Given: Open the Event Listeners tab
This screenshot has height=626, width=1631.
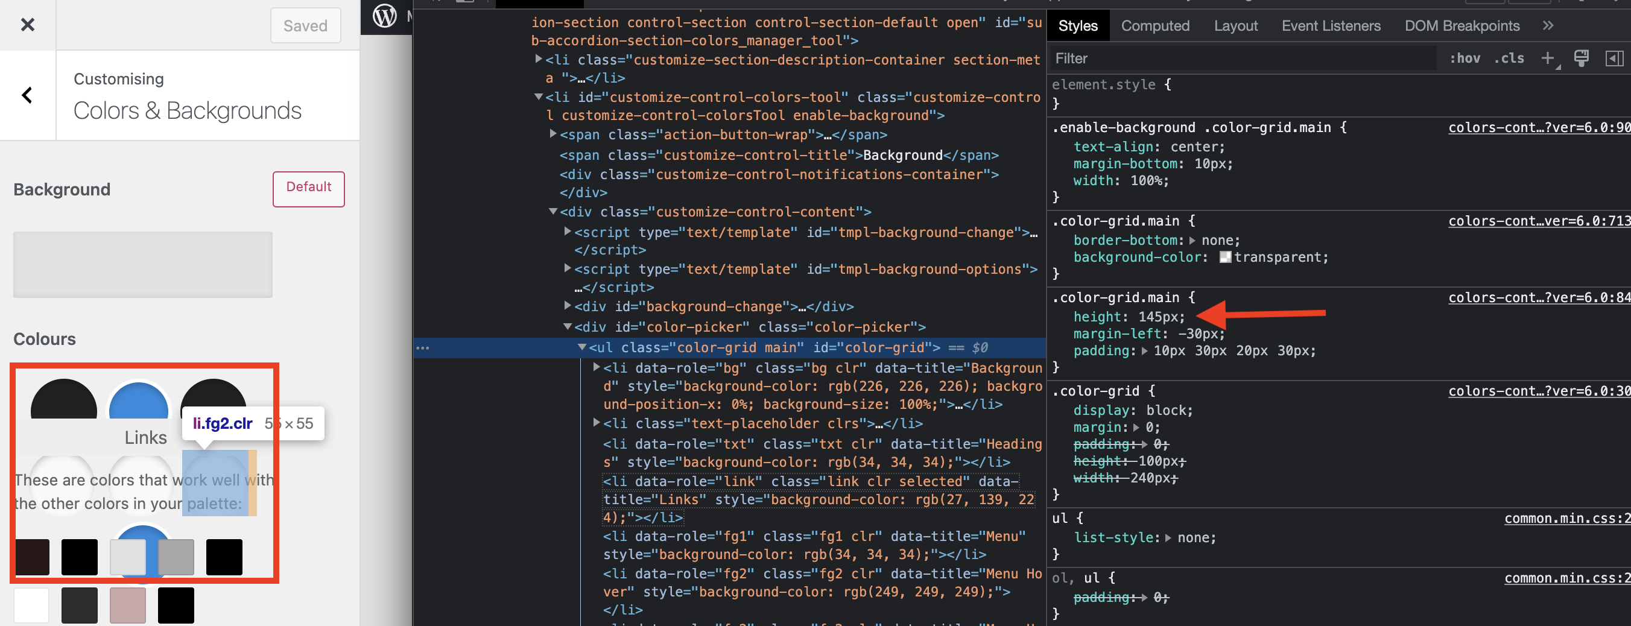Looking at the screenshot, I should coord(1331,25).
